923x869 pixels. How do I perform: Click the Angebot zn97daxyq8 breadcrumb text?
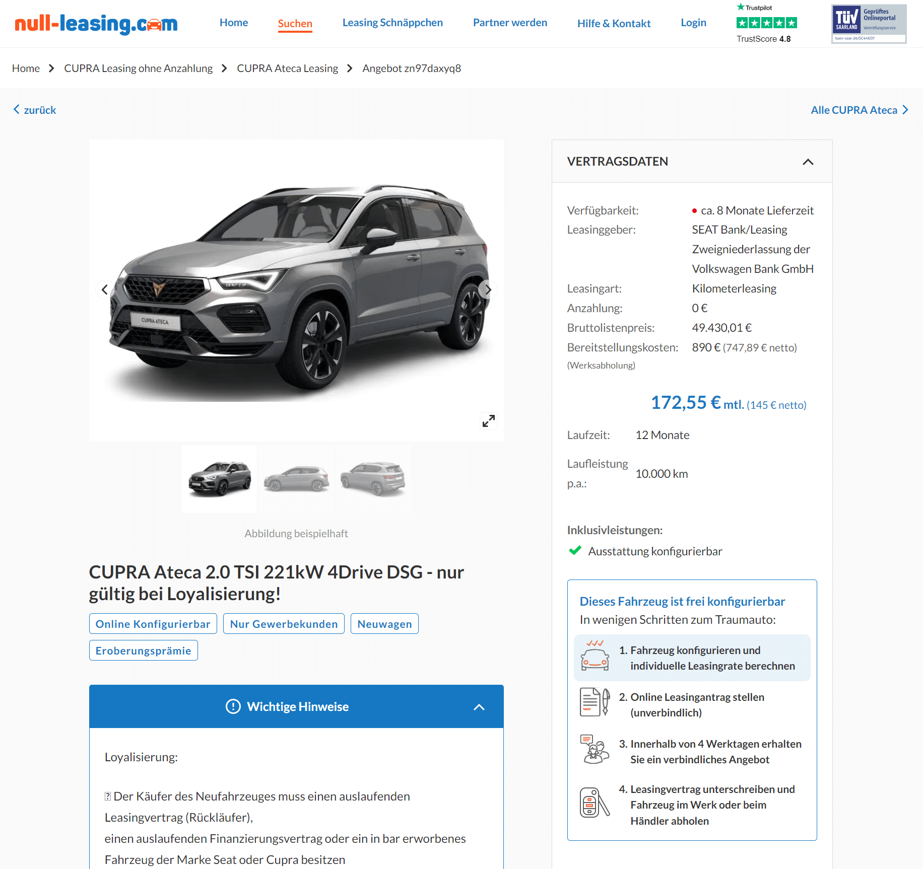click(412, 68)
